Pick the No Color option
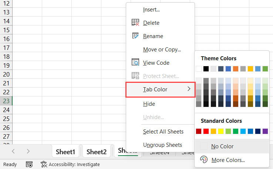273x169 pixels. pyautogui.click(x=222, y=146)
